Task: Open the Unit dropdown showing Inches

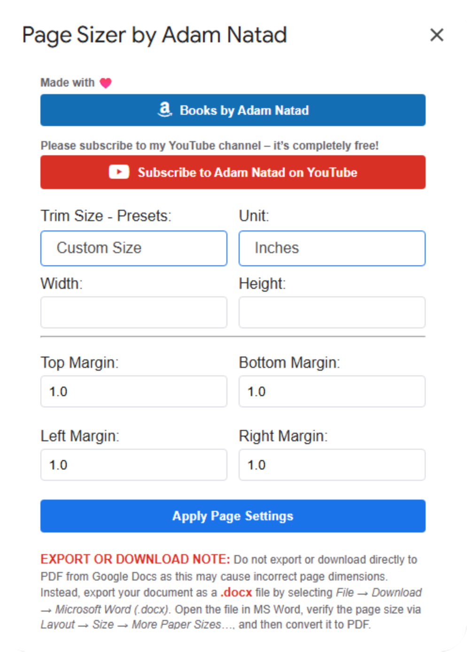Action: 332,248
